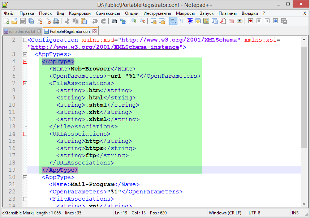
Task: Open the Синтаксисы menu
Action: 108,13
